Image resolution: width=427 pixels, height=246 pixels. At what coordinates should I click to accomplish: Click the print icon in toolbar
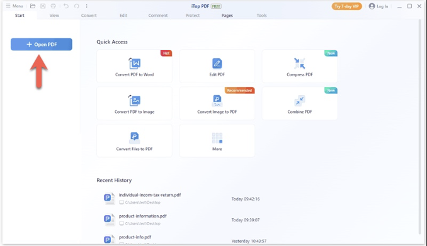click(x=53, y=6)
